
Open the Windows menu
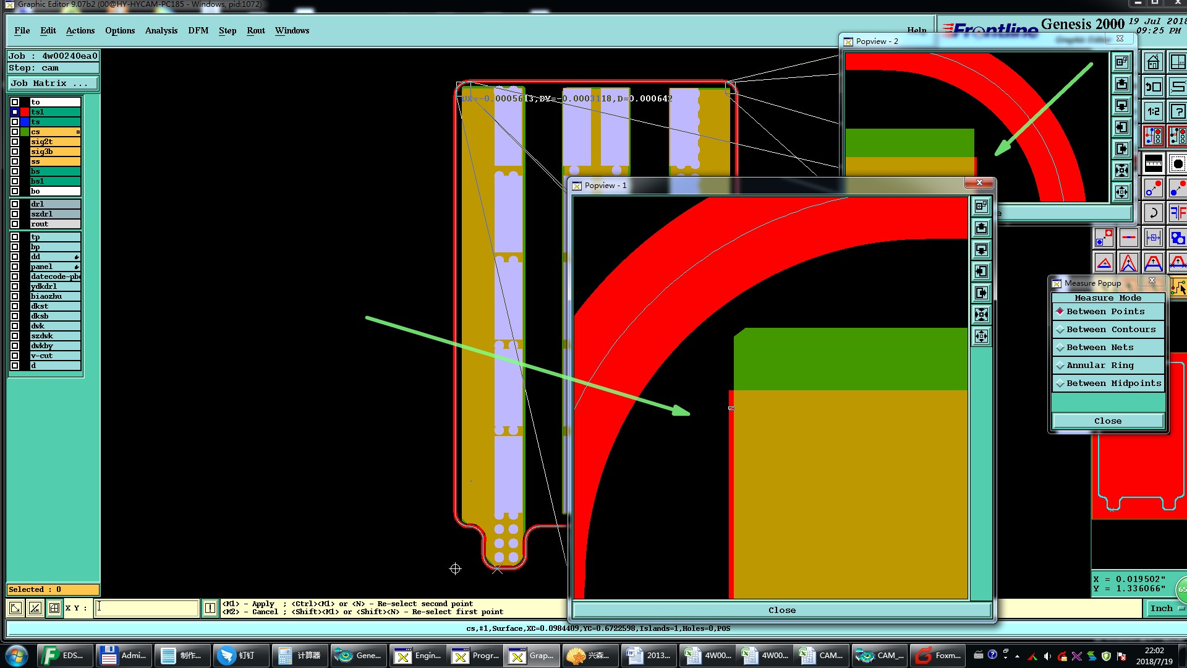(x=292, y=30)
